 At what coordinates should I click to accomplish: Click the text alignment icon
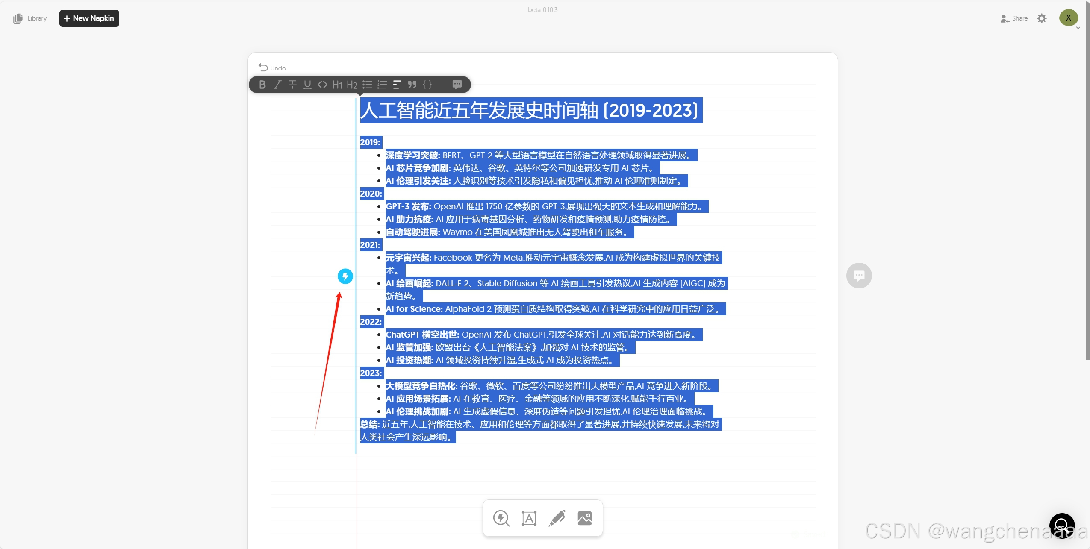coord(397,85)
